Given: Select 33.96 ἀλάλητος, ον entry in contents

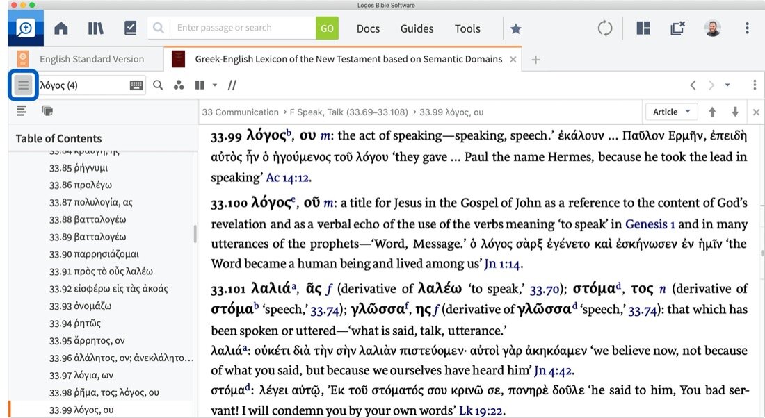Looking at the screenshot, I should click(x=121, y=358).
